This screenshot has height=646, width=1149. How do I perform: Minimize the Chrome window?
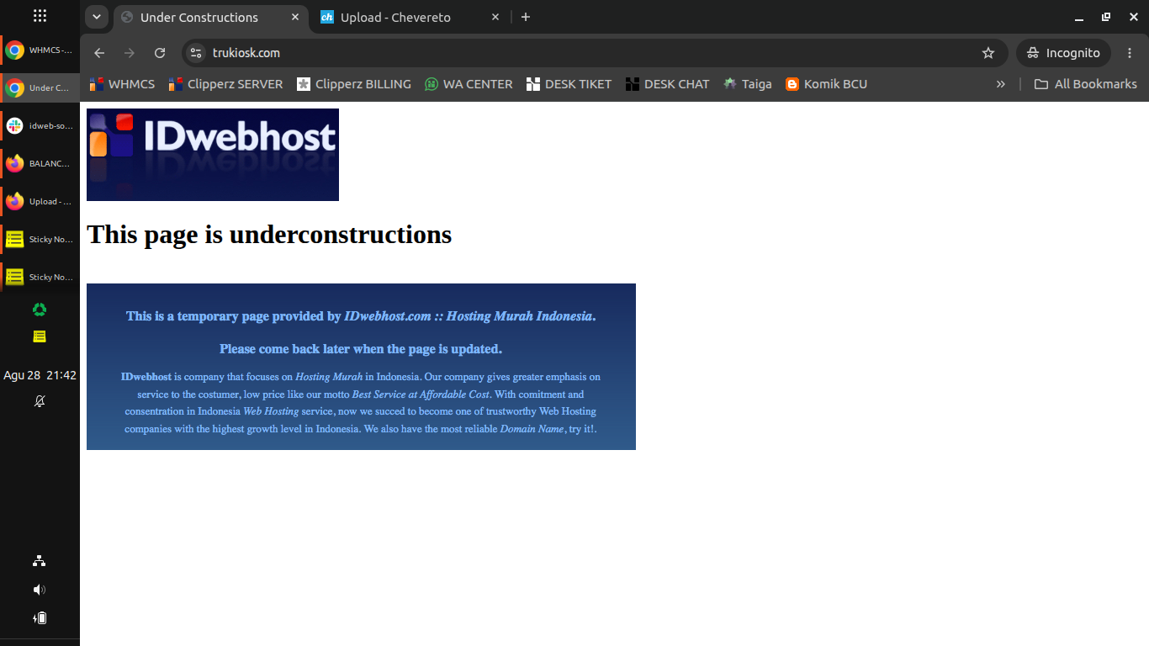pyautogui.click(x=1079, y=17)
